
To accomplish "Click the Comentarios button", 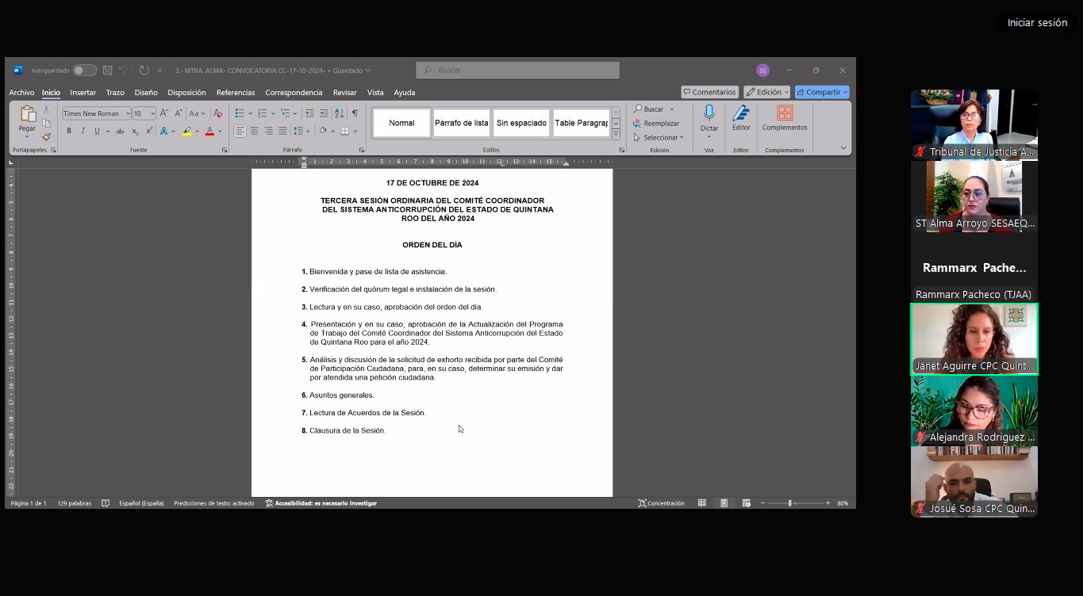I will (709, 92).
